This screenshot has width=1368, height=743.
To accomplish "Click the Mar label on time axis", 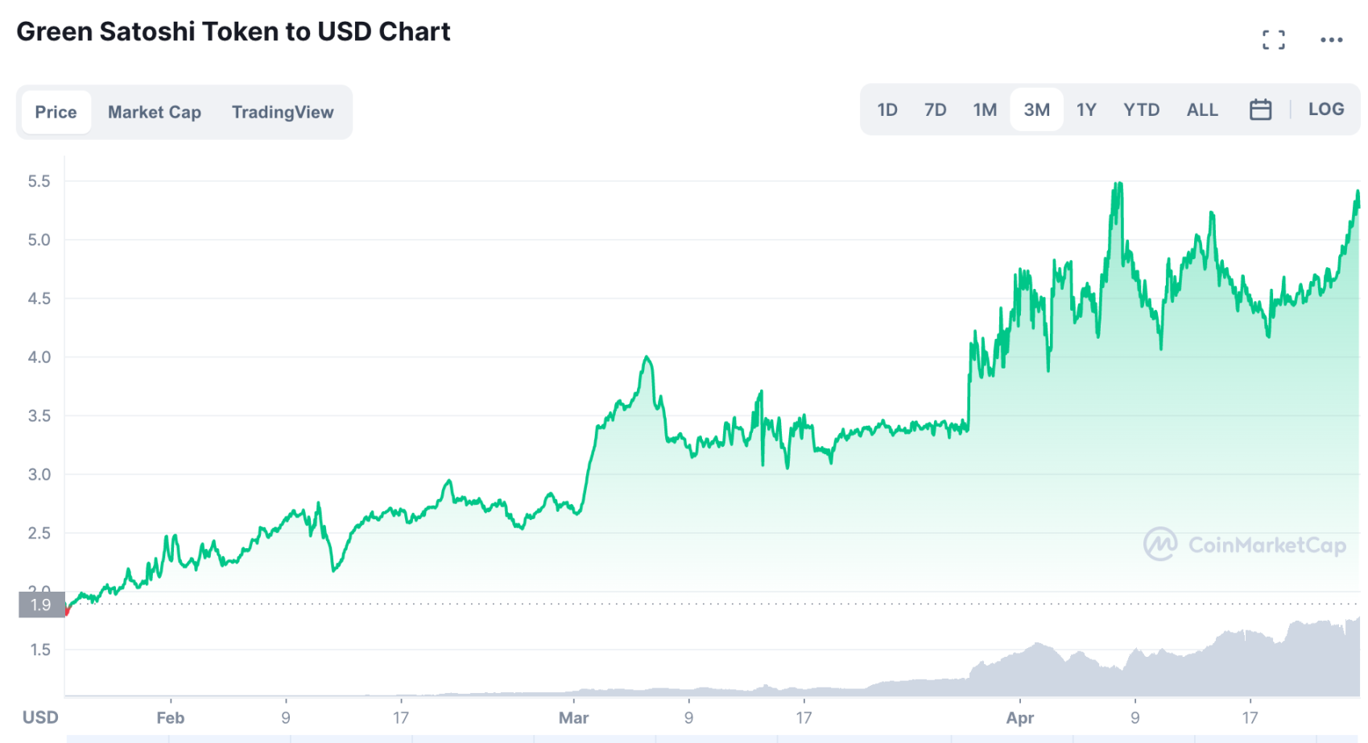I will click(x=573, y=717).
